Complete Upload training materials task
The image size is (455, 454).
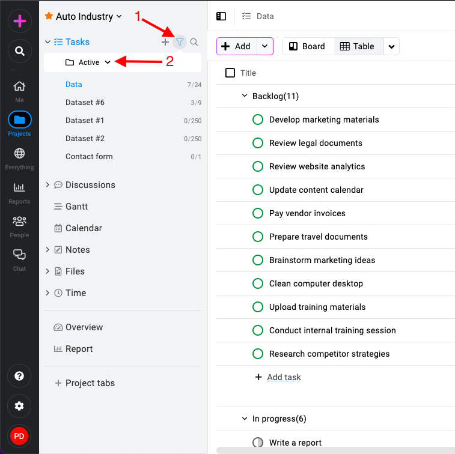point(258,307)
